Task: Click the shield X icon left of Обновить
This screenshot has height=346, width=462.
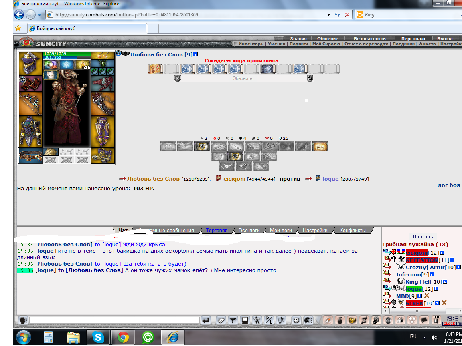Action: point(177,78)
